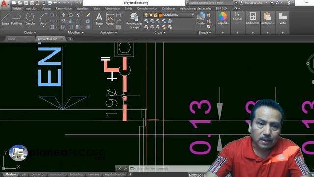
Task: Select the Rectangle tool in Dibujo
Action: [52, 15]
